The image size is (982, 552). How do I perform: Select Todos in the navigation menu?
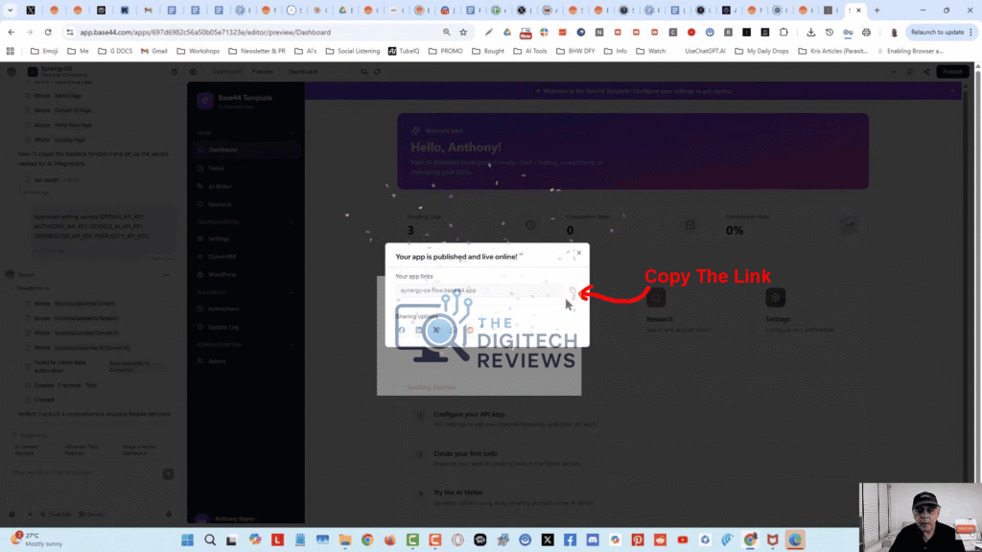(219, 168)
